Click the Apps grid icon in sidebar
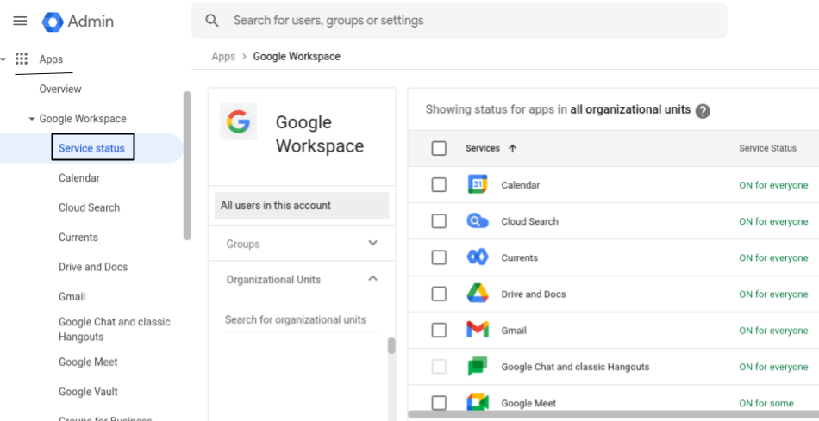Screen dimensions: 819x421 click(22, 59)
